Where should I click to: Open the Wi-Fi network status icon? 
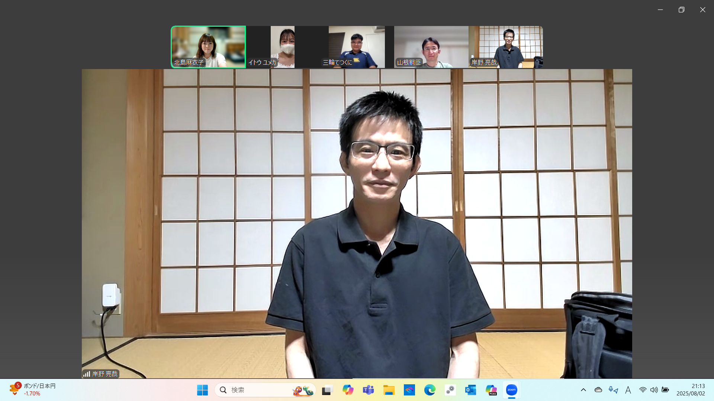643,390
